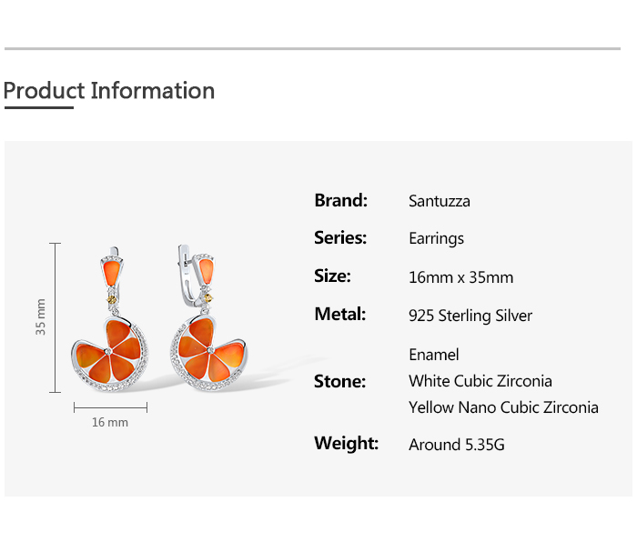Click the Product Information heading
The width and height of the screenshot is (637, 542).
109,91
